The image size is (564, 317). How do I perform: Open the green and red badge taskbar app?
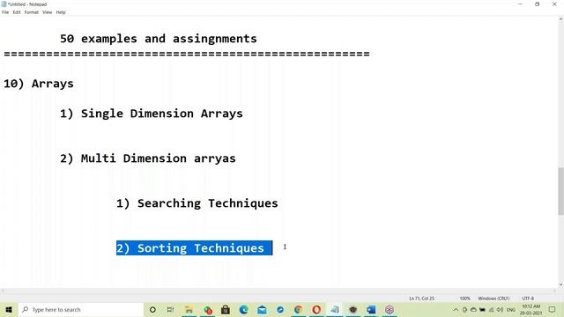tap(208, 309)
